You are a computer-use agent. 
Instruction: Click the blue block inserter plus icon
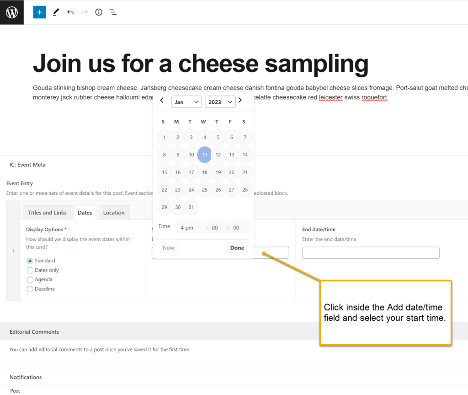pos(39,12)
